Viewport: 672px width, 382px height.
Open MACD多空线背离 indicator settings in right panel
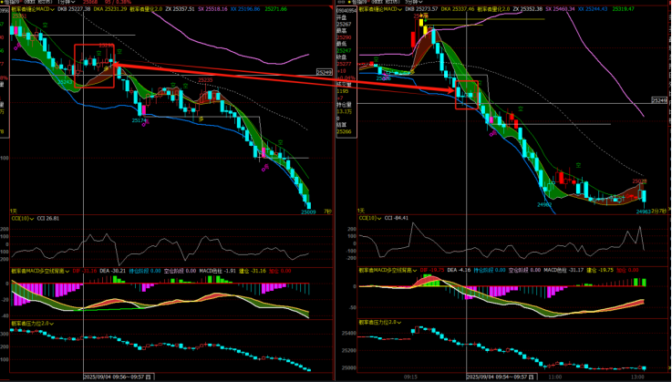(x=387, y=271)
